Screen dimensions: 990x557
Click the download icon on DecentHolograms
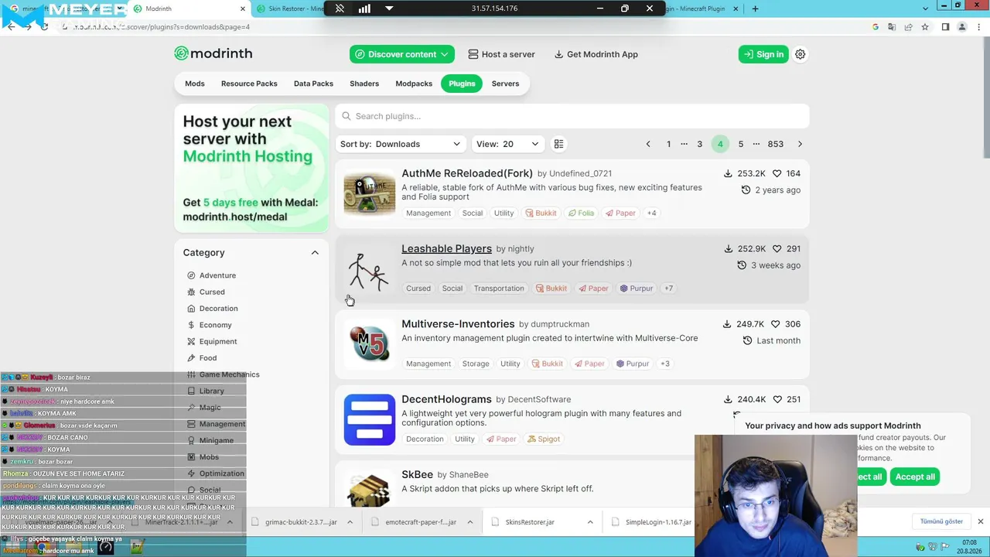click(x=728, y=399)
